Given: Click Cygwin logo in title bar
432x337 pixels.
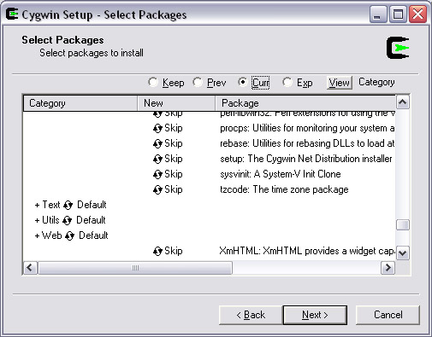Looking at the screenshot, I should coord(12,15).
